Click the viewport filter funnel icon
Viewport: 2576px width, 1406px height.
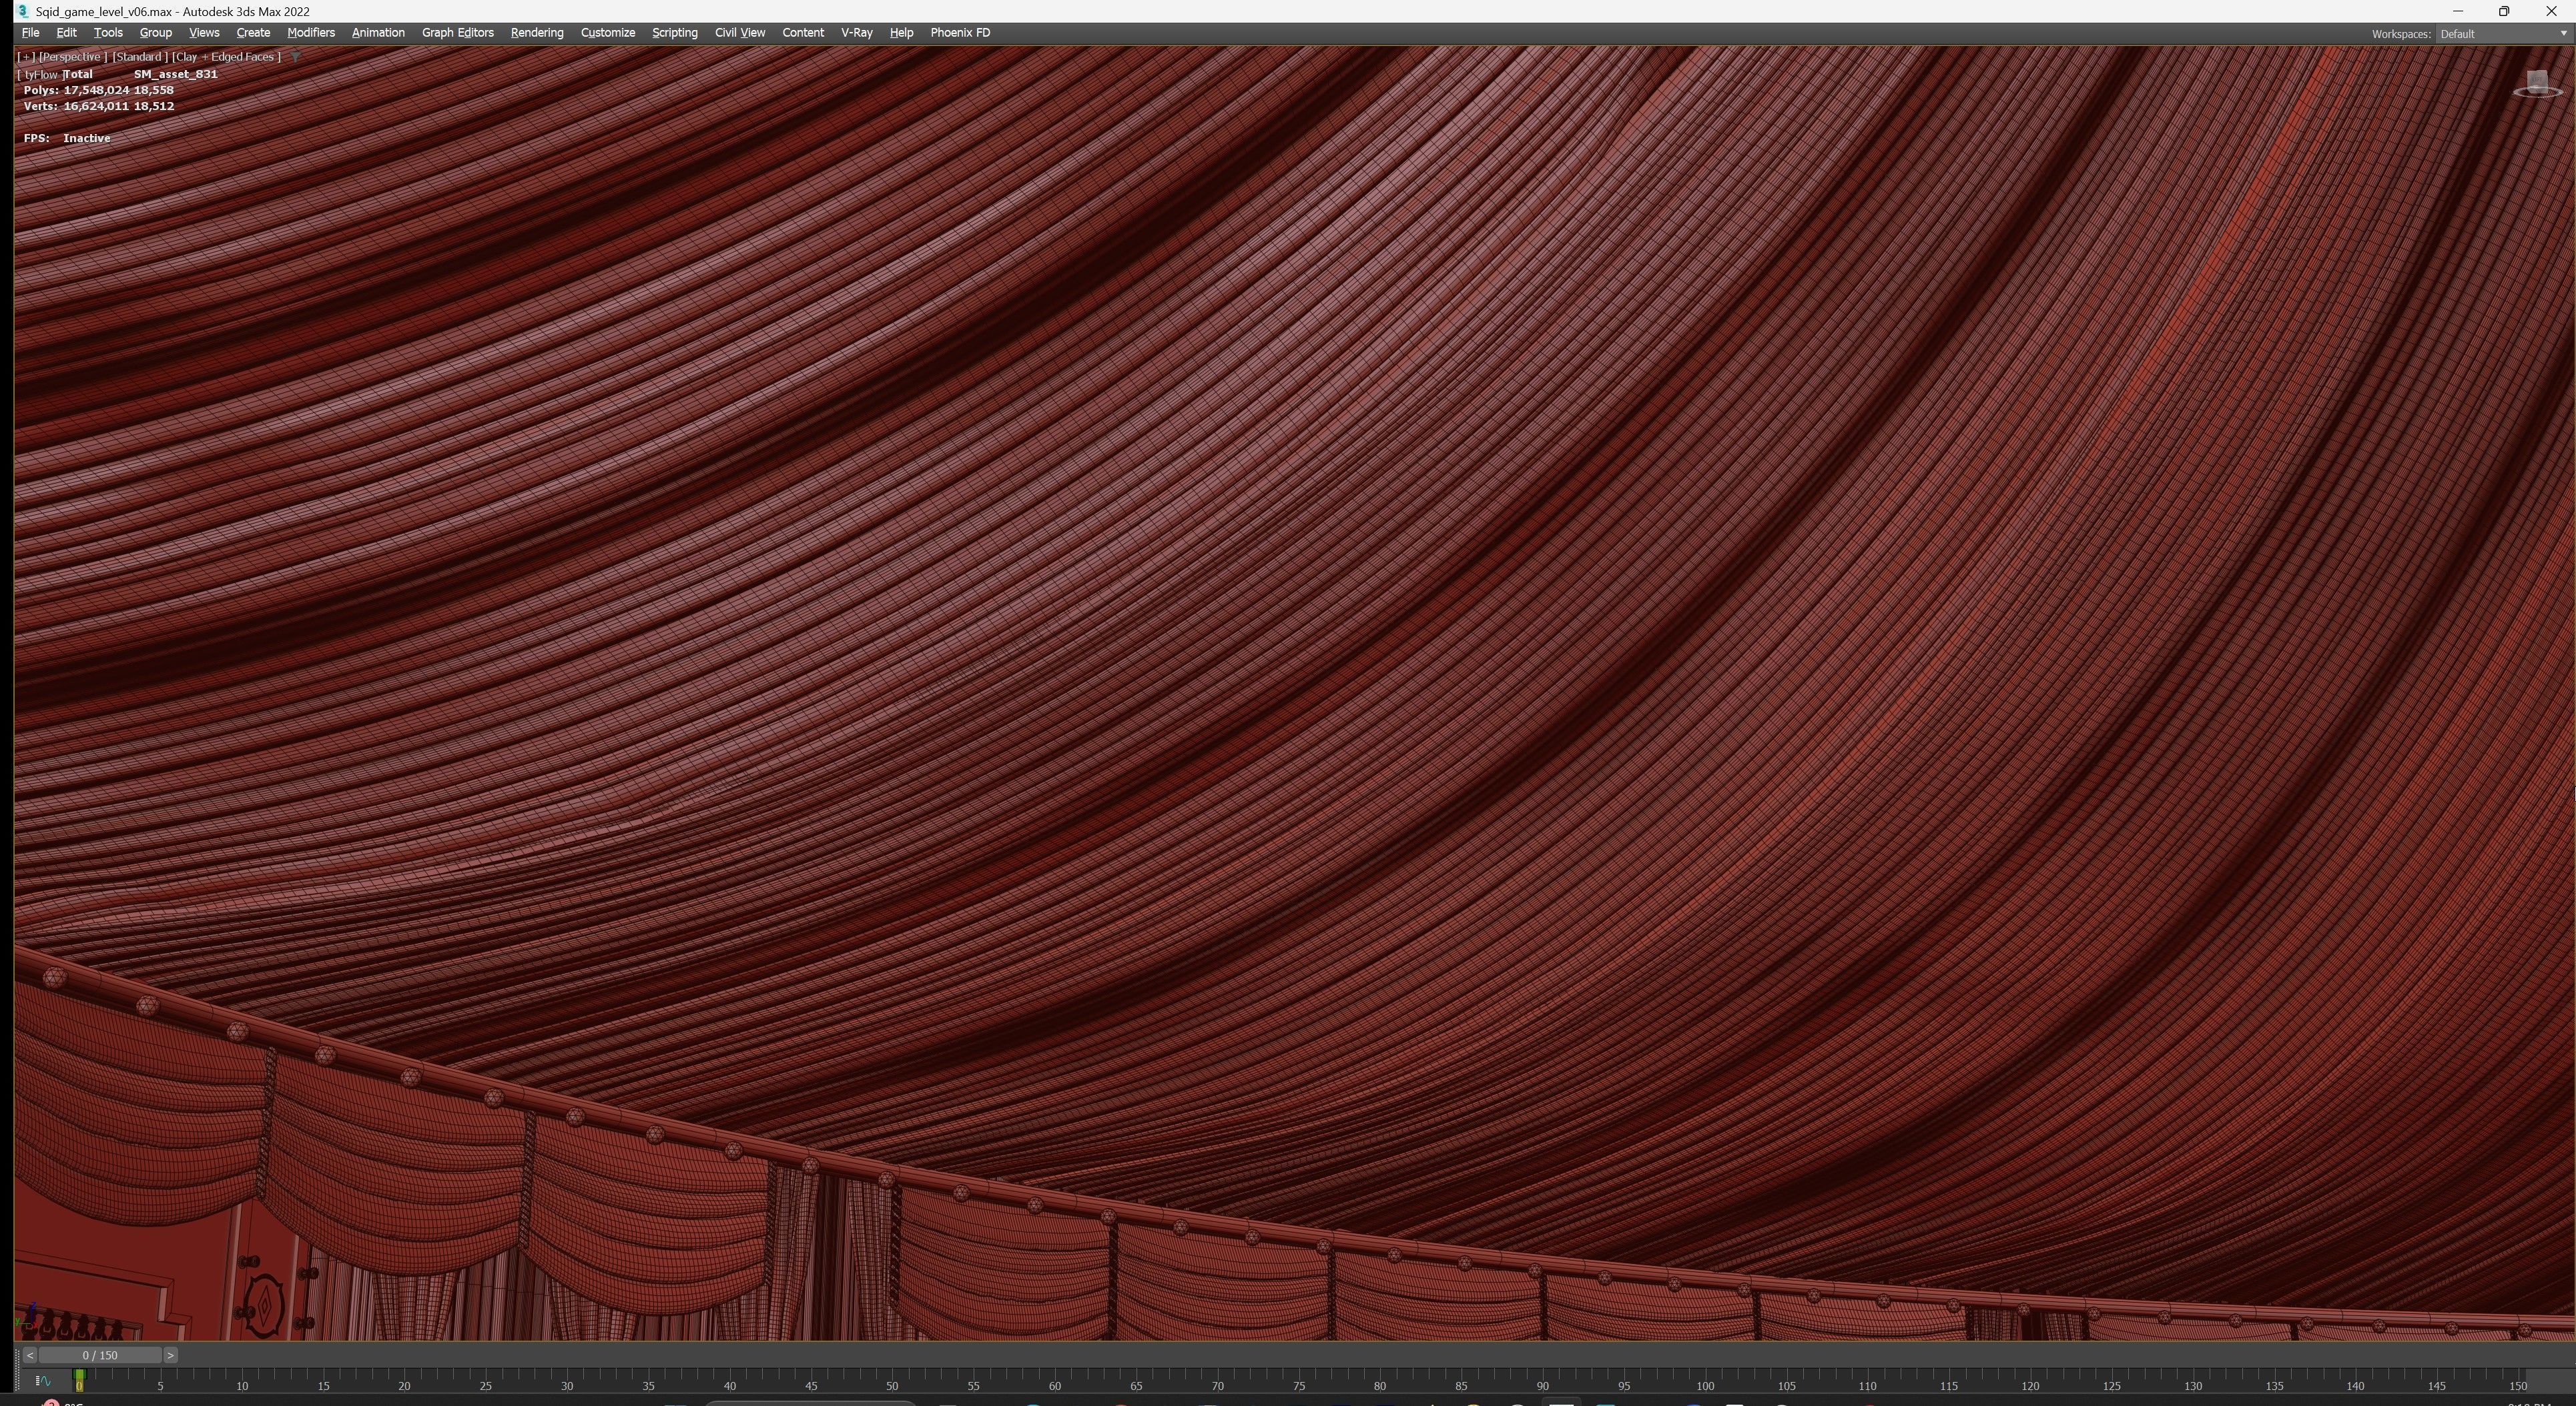tap(295, 57)
